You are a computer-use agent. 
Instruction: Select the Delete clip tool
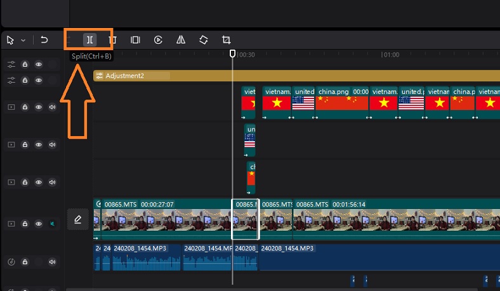click(112, 40)
